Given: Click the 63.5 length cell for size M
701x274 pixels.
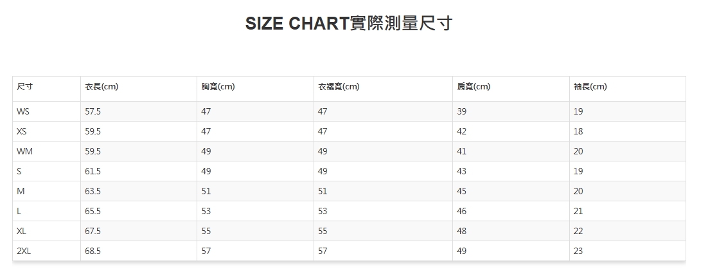Looking at the screenshot, I should point(93,191).
